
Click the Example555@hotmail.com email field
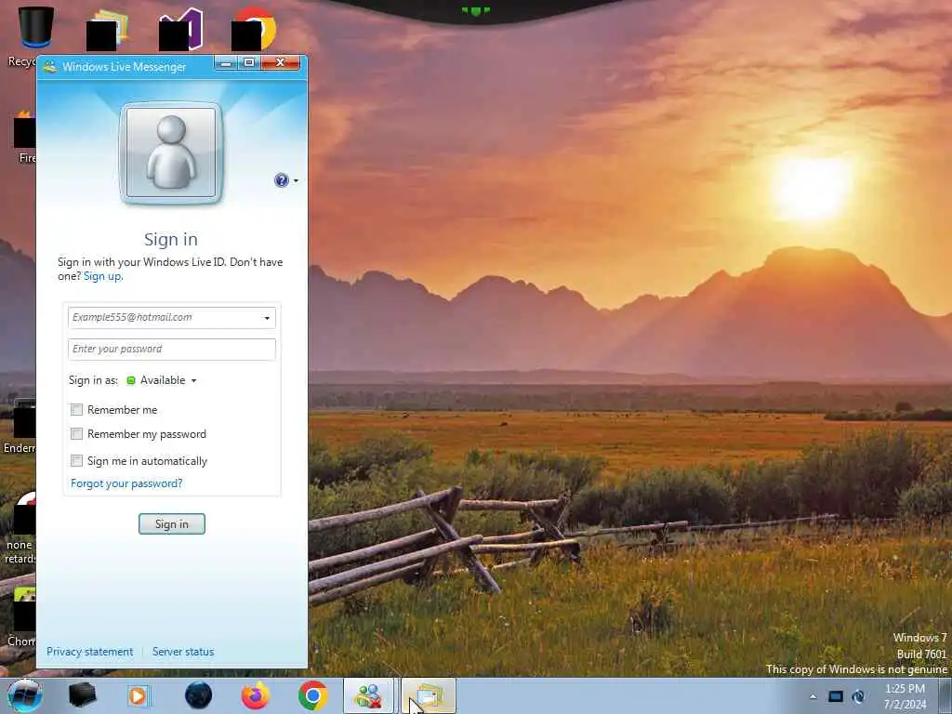point(172,318)
